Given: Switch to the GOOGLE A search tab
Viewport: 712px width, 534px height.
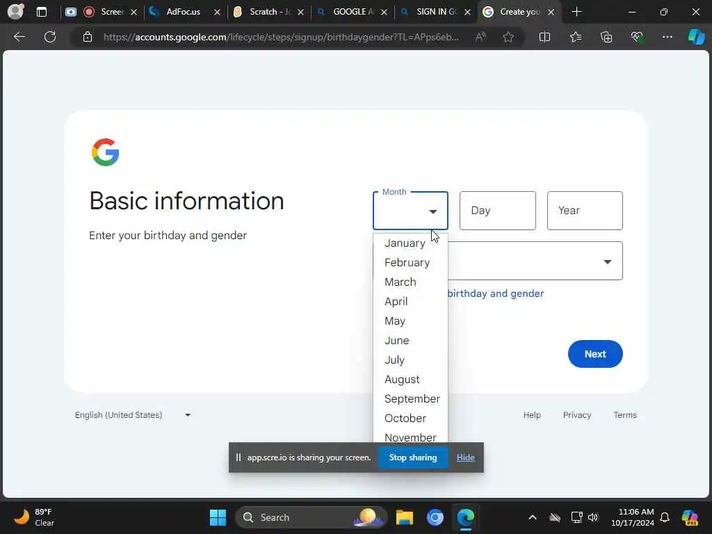Looking at the screenshot, I should coord(350,12).
